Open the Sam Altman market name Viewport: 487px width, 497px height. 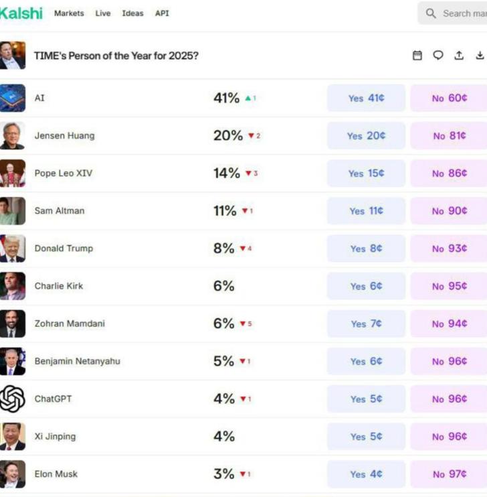pyautogui.click(x=60, y=211)
